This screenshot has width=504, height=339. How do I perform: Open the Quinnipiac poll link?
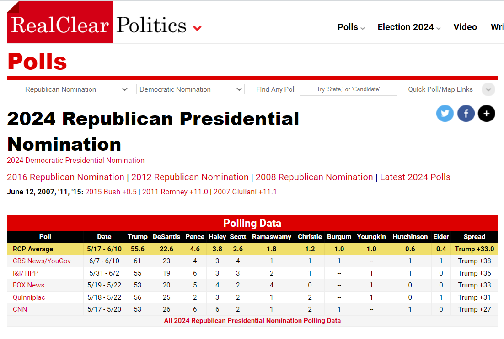pyautogui.click(x=29, y=297)
